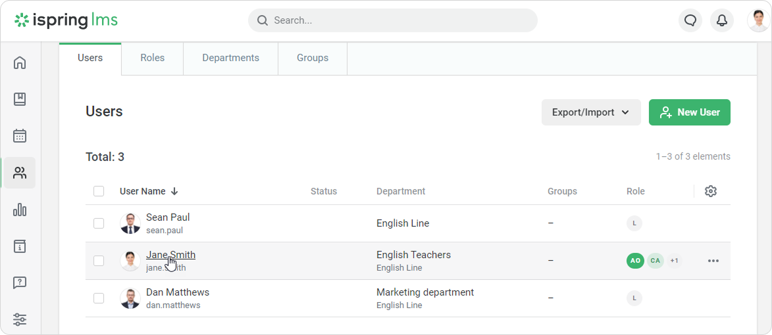This screenshot has height=335, width=772.
Task: Tick the checkbox for Sean Paul
Action: click(x=99, y=223)
